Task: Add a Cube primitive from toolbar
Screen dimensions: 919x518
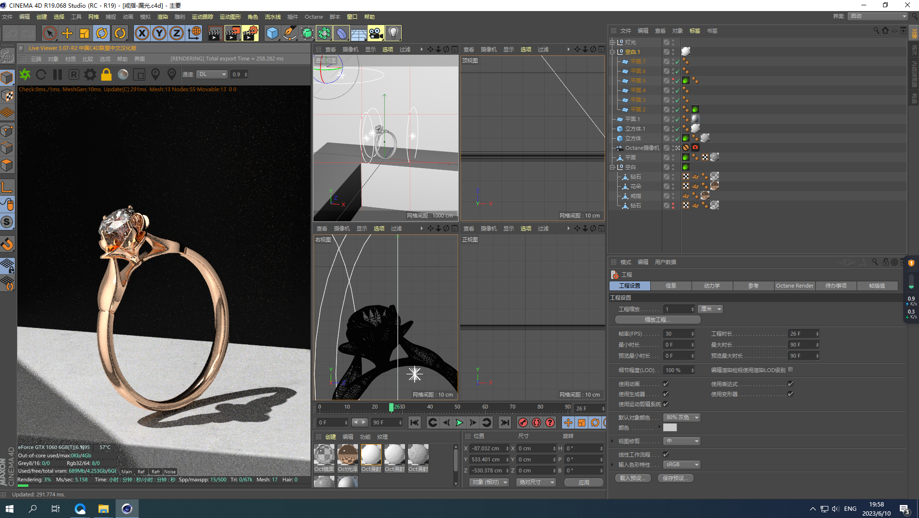Action: coord(272,33)
